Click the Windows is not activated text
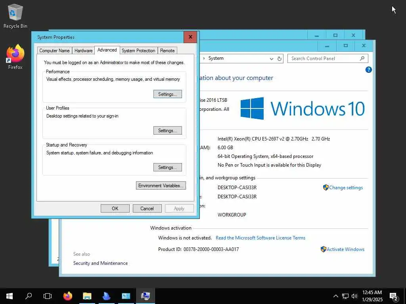The width and height of the screenshot is (406, 304). tap(185, 238)
